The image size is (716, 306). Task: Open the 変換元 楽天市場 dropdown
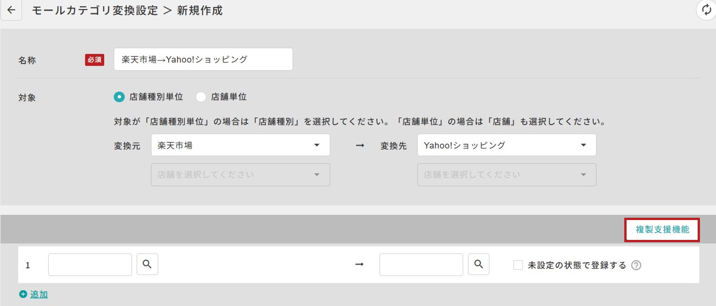pos(240,145)
